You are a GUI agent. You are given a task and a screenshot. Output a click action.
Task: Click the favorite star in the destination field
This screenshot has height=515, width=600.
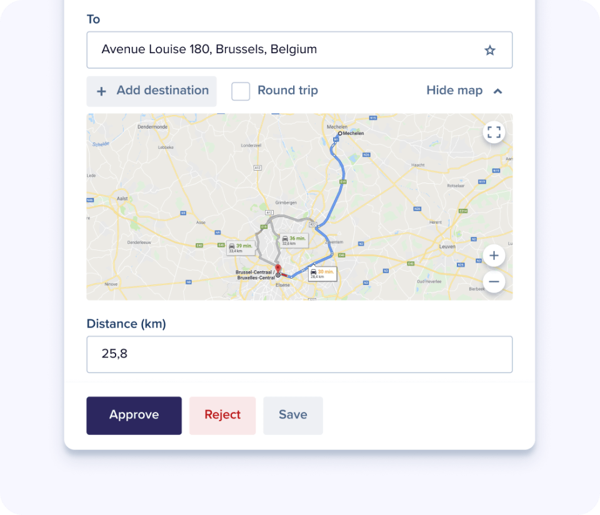(x=490, y=49)
